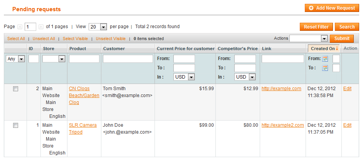The image size is (363, 161).
Task: Open the Created On 'To' calendar icon
Action: [x=325, y=68]
